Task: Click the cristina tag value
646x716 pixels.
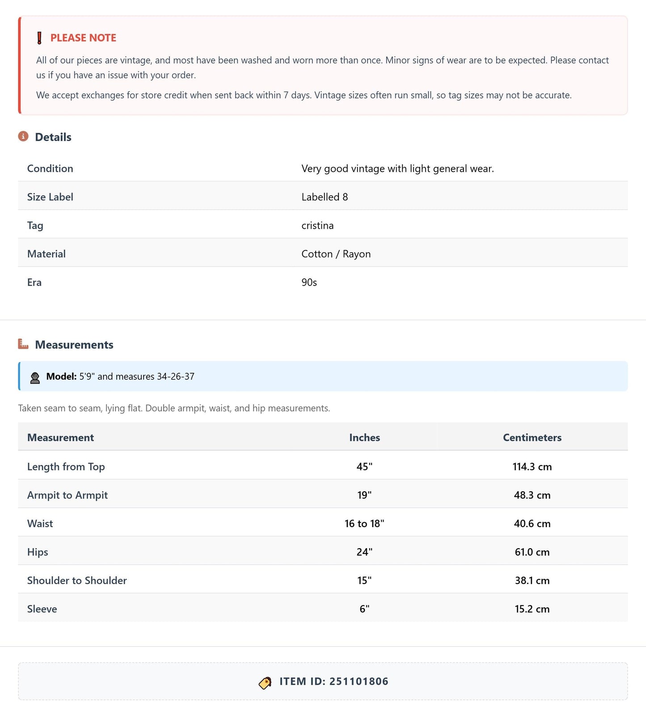Action: (317, 226)
